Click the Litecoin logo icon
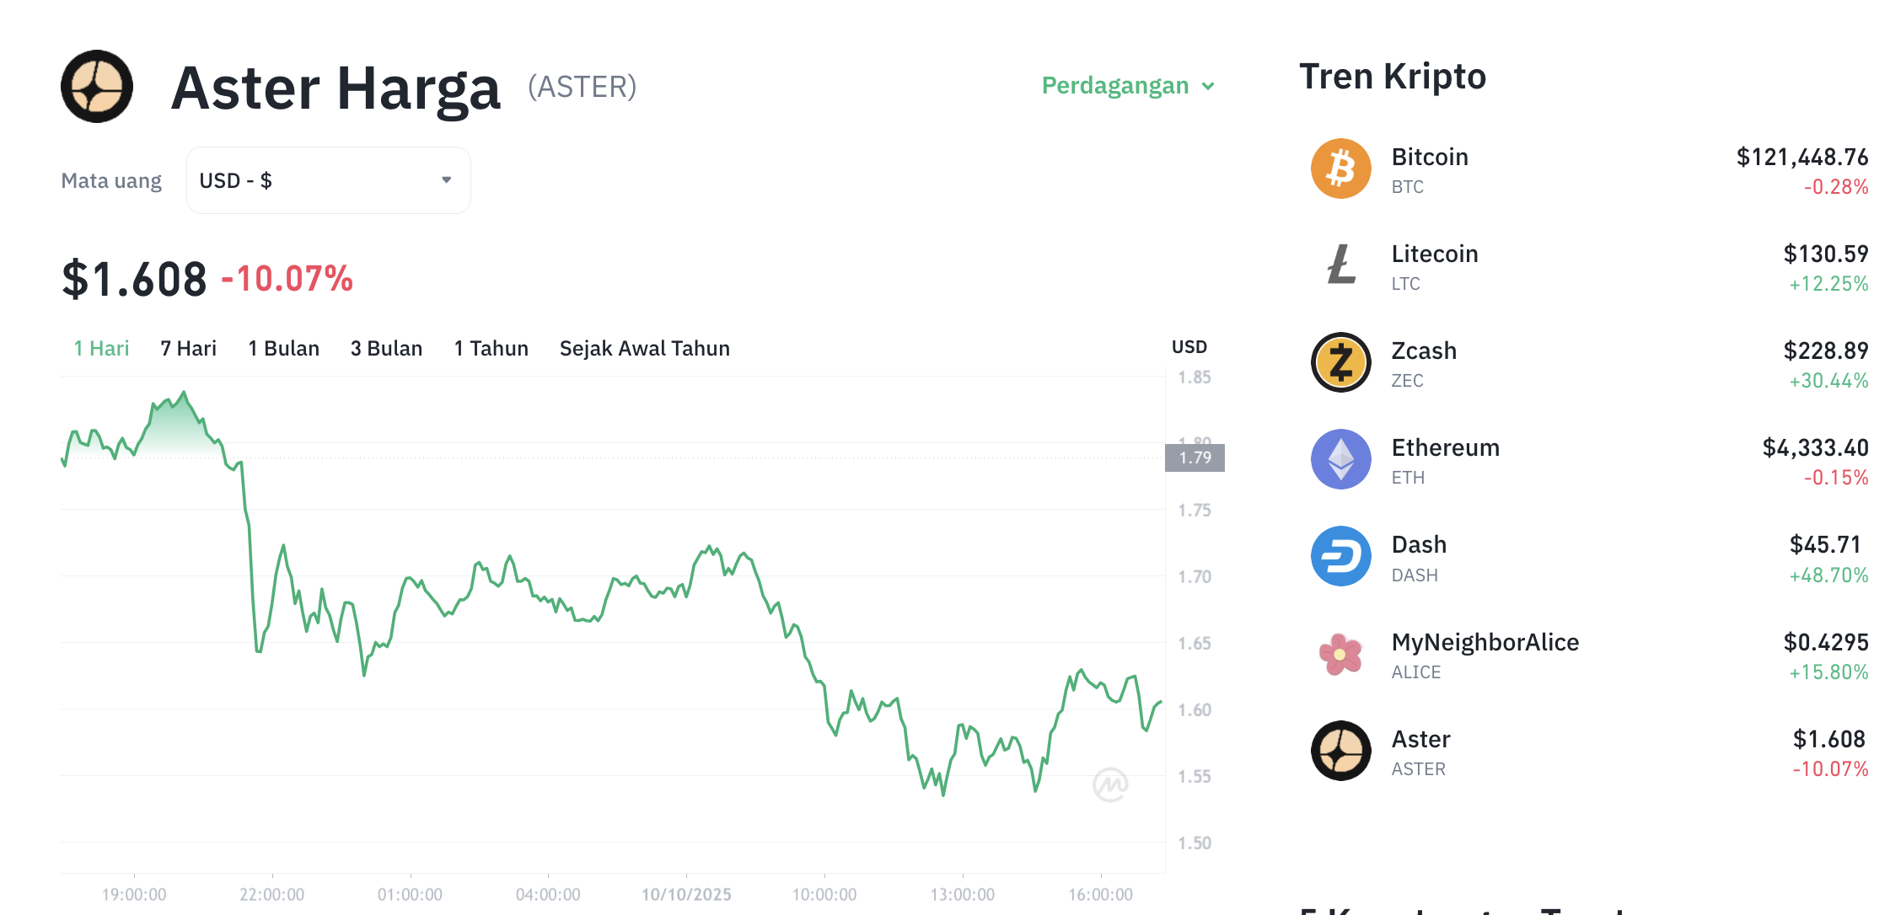The height and width of the screenshot is (915, 1890). (x=1340, y=265)
